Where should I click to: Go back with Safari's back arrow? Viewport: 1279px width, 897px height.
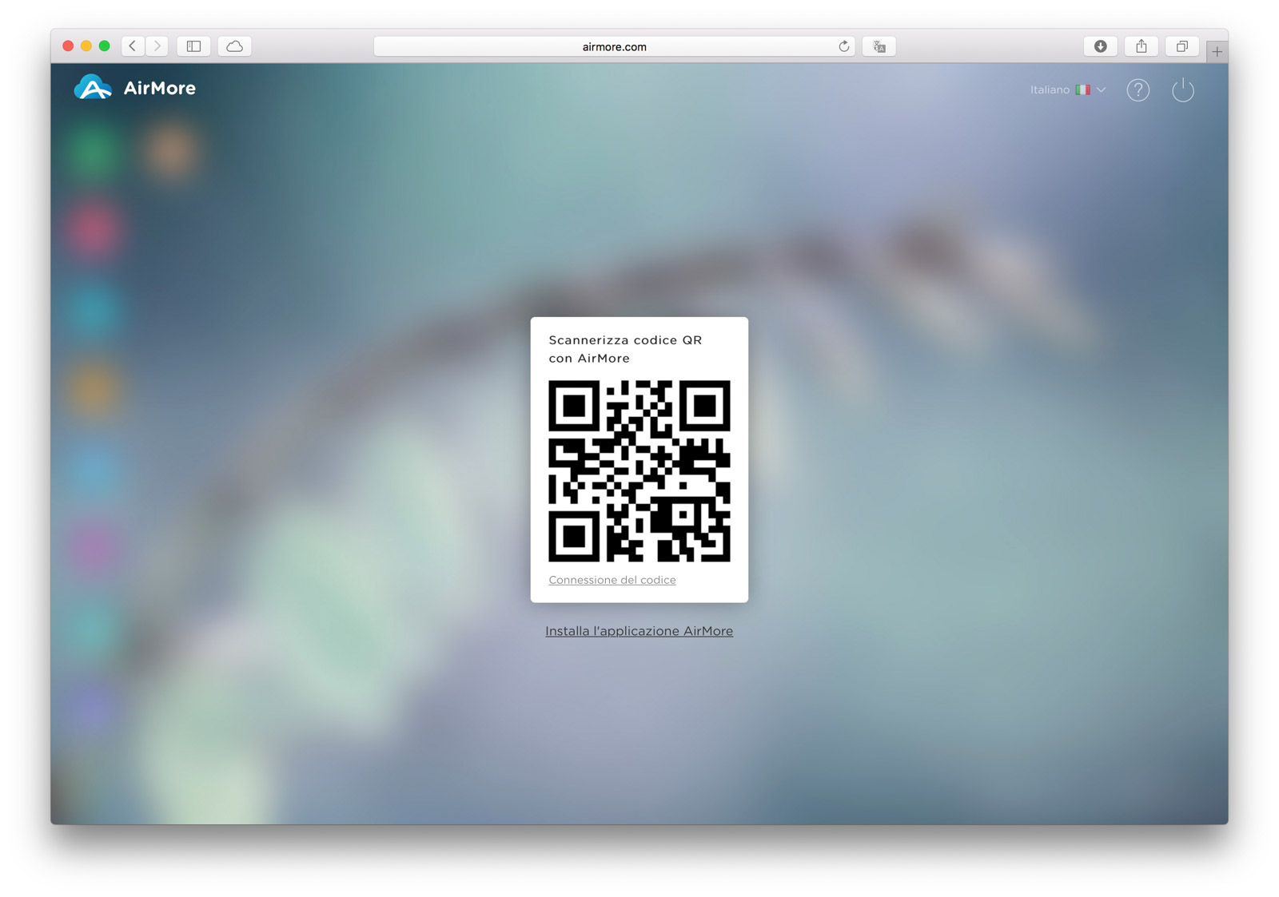[x=133, y=46]
